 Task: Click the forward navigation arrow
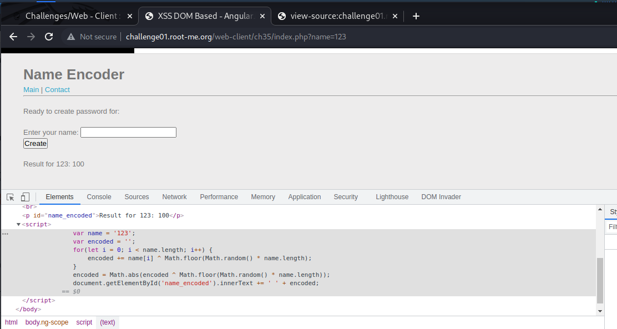(31, 37)
